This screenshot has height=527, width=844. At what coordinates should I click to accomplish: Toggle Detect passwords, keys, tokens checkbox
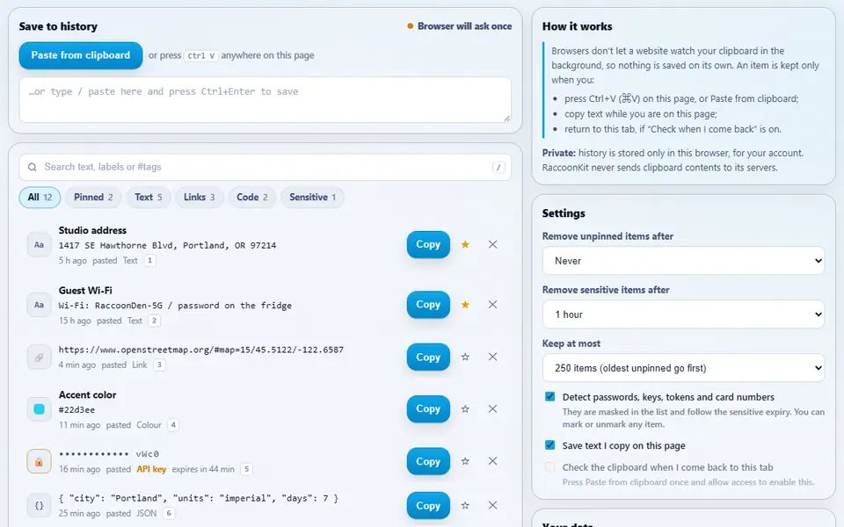tap(549, 397)
